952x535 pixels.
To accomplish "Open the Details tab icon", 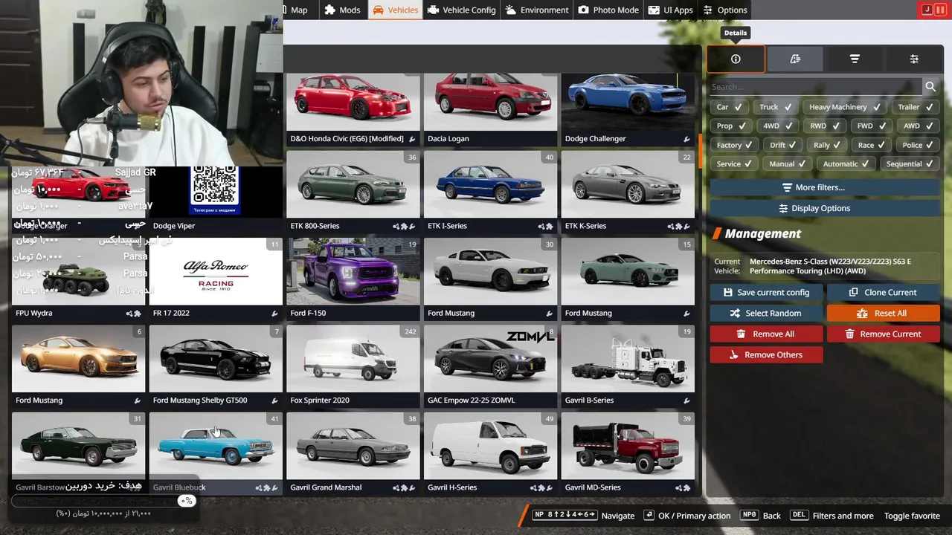I will [736, 59].
